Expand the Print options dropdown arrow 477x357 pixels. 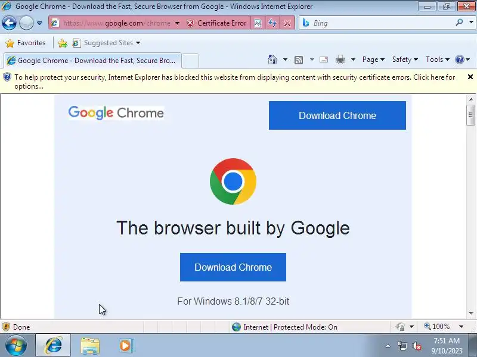tap(353, 59)
